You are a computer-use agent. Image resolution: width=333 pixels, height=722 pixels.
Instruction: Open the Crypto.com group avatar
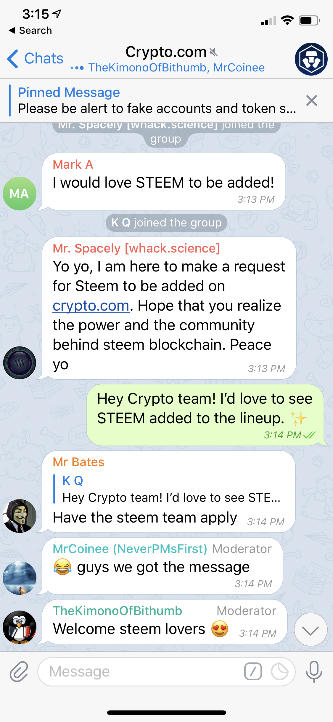tap(311, 59)
